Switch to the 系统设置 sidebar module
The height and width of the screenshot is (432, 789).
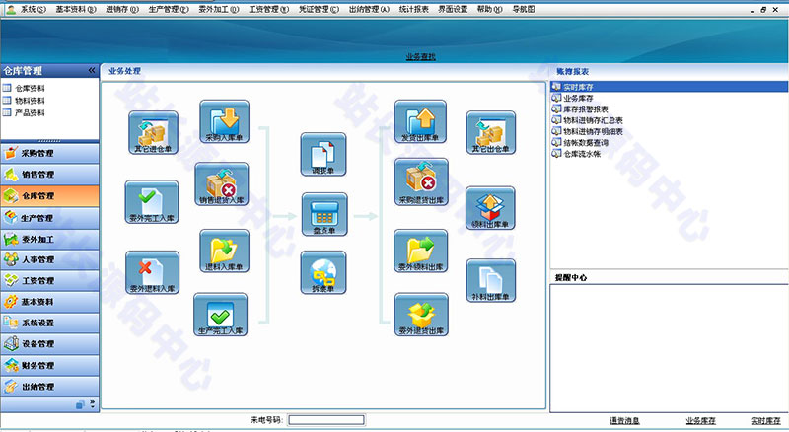tap(50, 323)
